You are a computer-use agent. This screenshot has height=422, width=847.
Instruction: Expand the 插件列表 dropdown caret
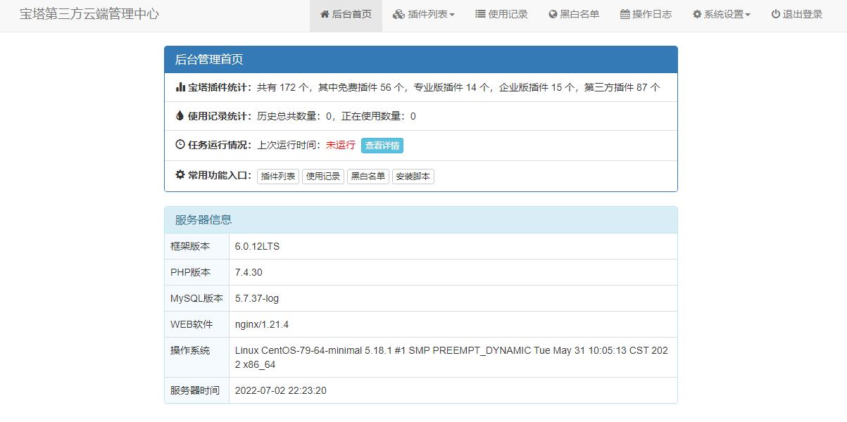(452, 15)
